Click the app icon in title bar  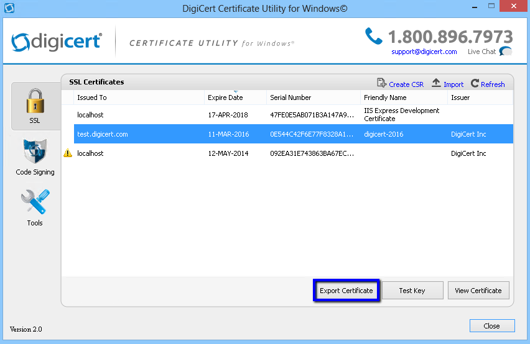(9, 7)
